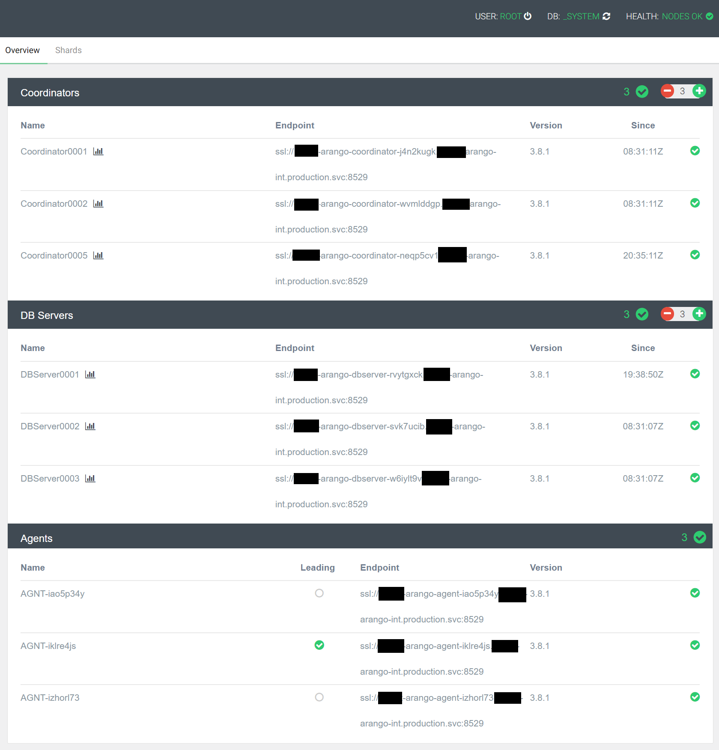Click the green status icon for DBServer0002
Image resolution: width=719 pixels, height=750 pixels.
coord(695,426)
